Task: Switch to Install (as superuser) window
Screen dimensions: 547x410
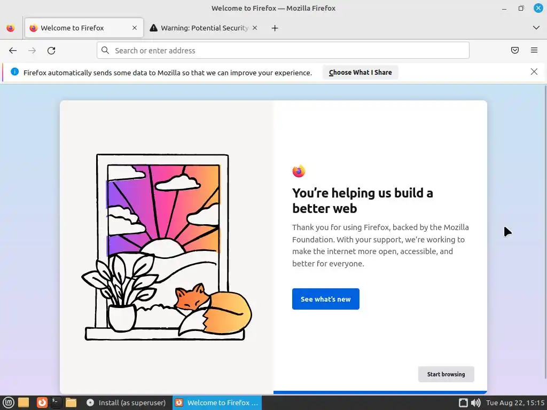Action: coord(126,403)
